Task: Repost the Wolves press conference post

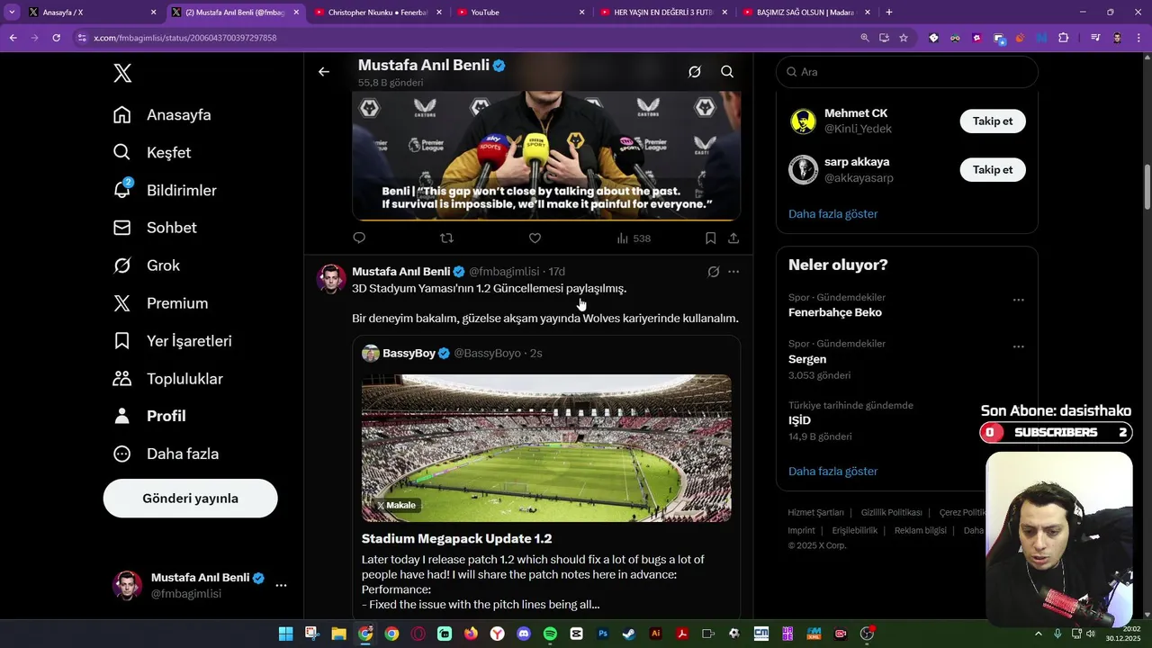Action: [446, 238]
